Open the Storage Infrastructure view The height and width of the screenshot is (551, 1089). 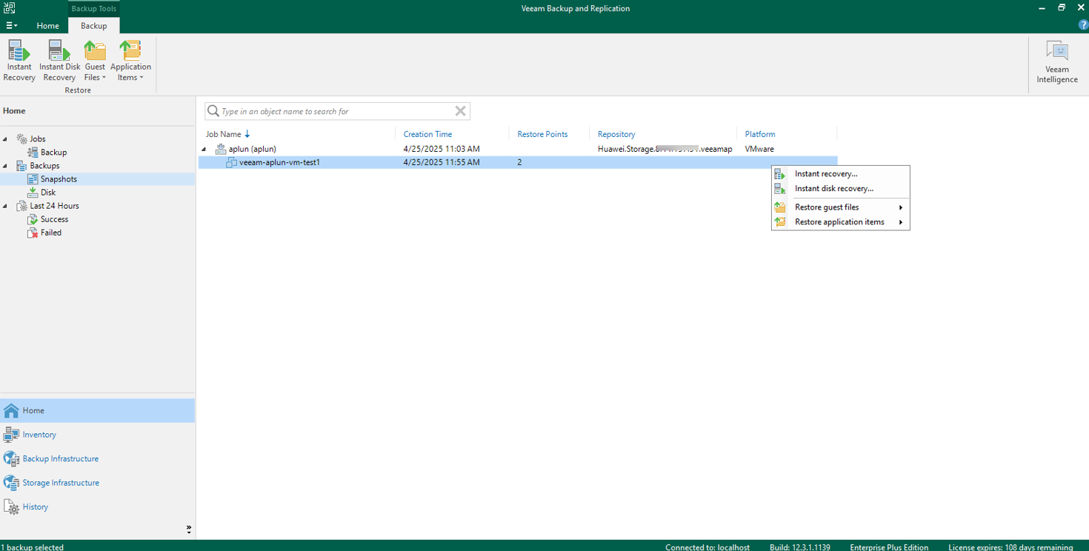(98, 483)
